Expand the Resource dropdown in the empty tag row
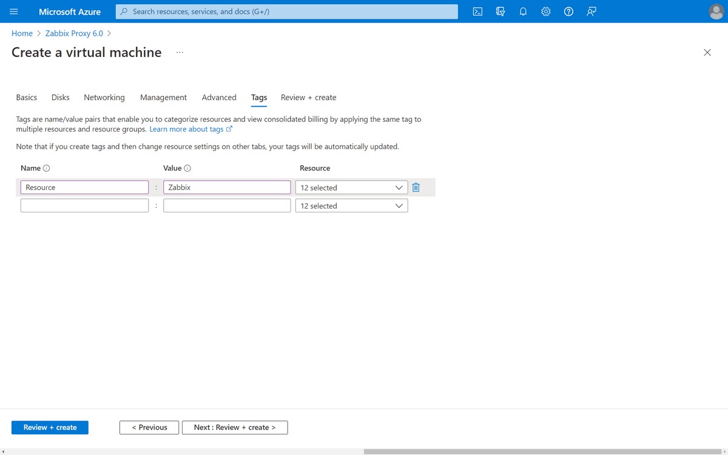Screen dimensions: 728x455 352,206
